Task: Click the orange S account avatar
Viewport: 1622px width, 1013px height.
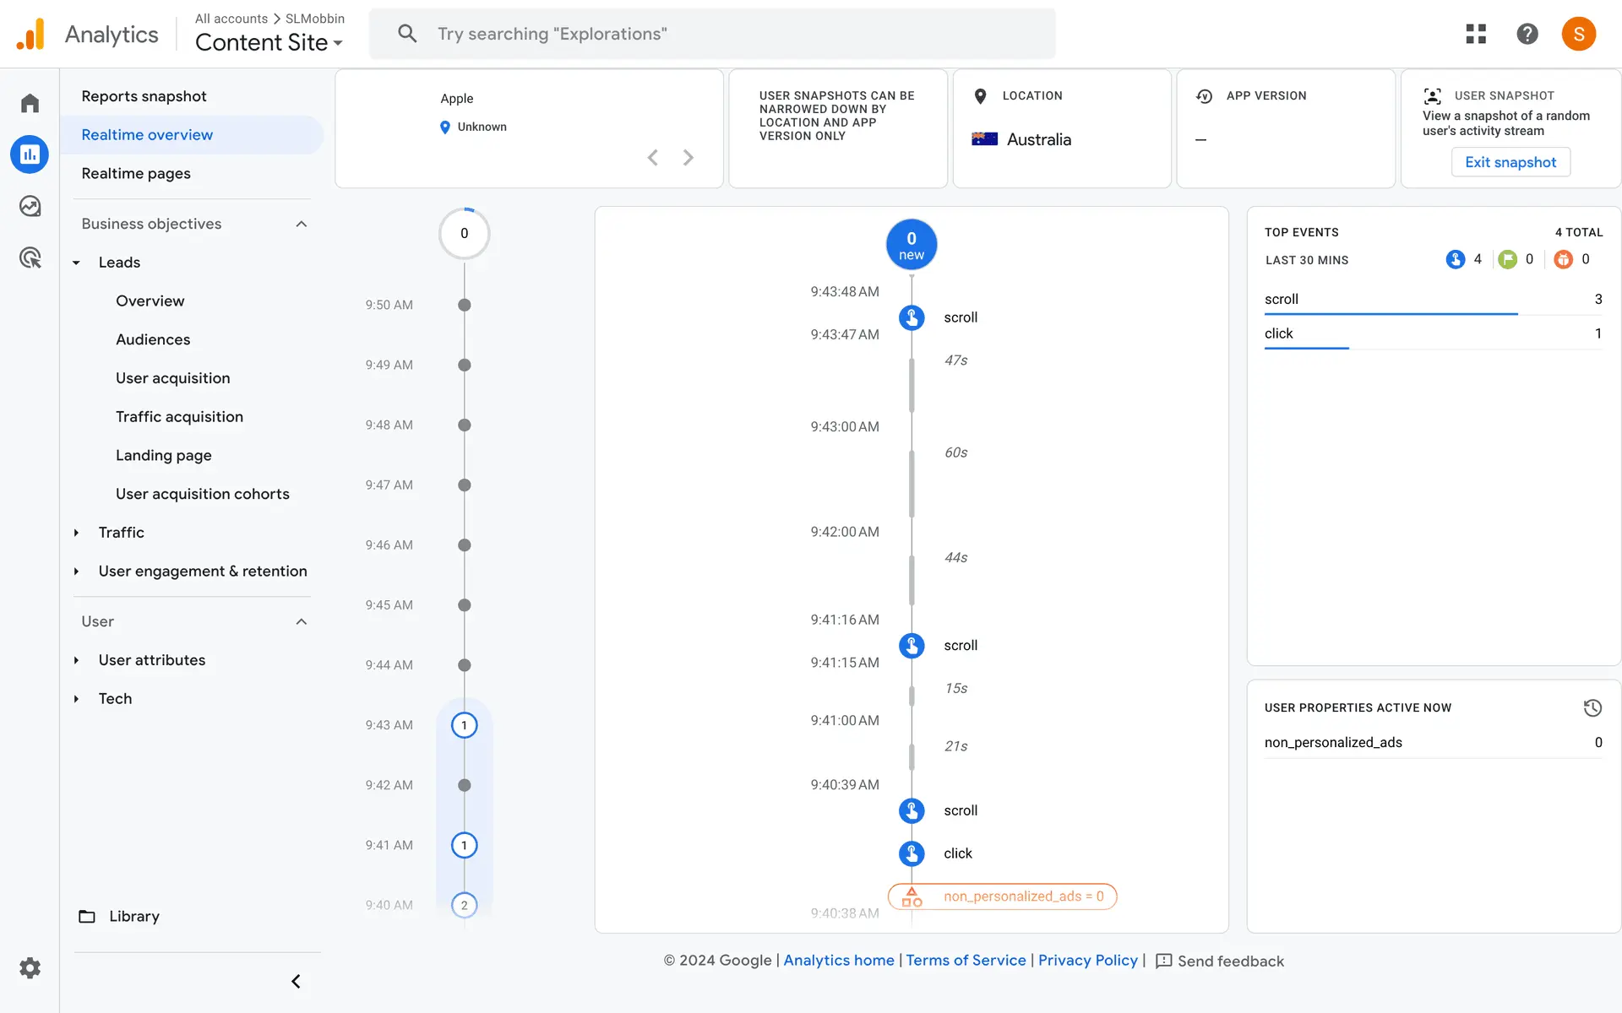Action: click(x=1578, y=34)
